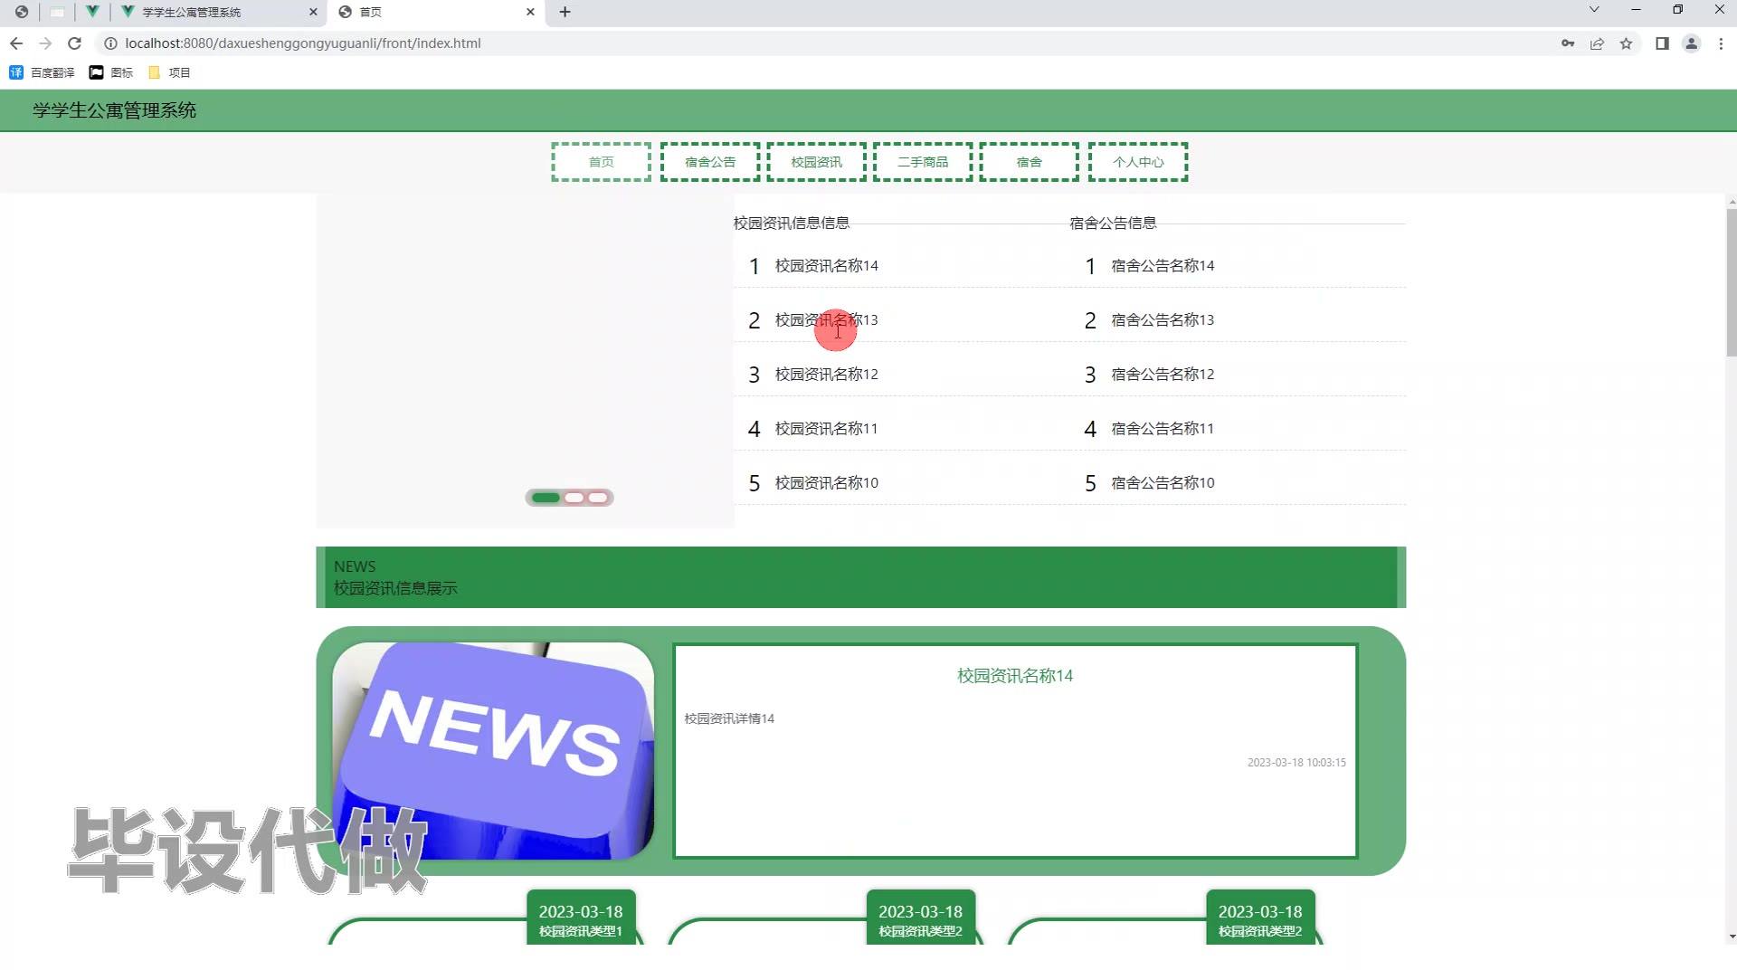Screen dimensions: 1737x970
Task: Click the 2023-03-18 10:03:15 timestamp
Action: pyautogui.click(x=1296, y=763)
